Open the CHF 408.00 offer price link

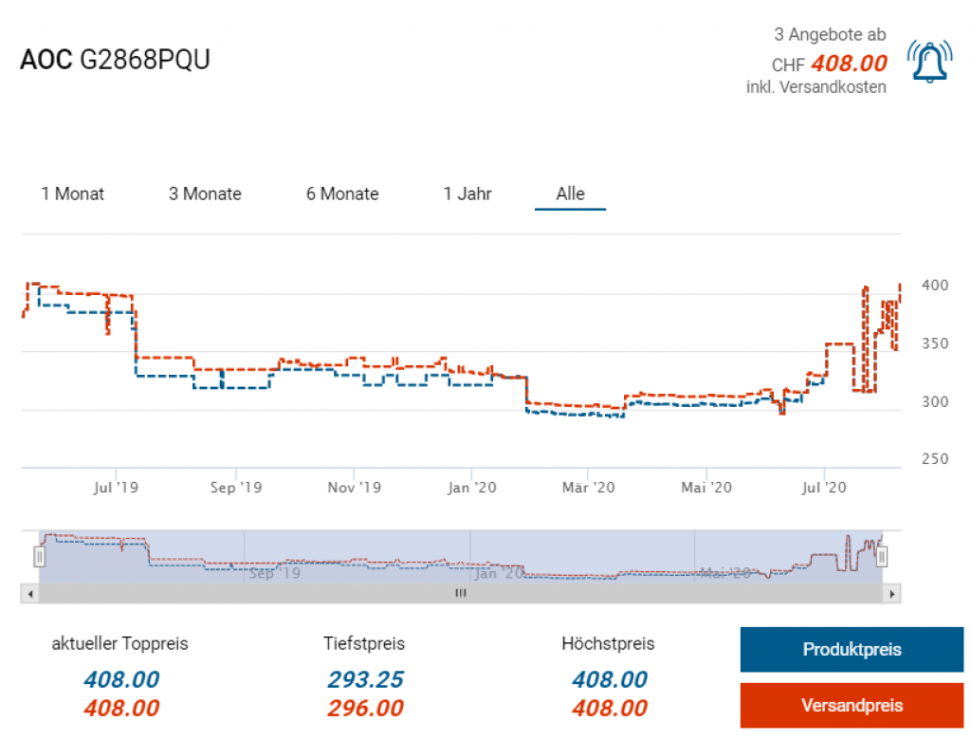[x=849, y=64]
